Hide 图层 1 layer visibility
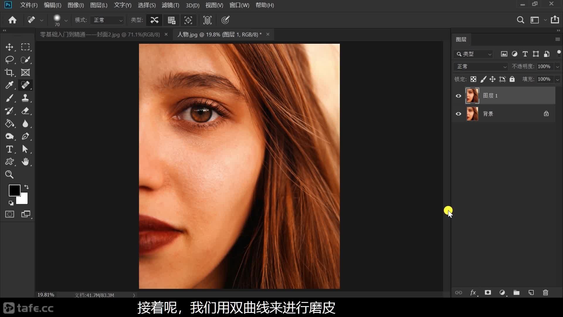The height and width of the screenshot is (317, 563). coord(459,96)
